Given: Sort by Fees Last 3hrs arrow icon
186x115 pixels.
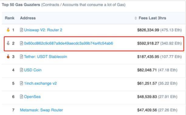Looking at the screenshot, I should [136, 18].
